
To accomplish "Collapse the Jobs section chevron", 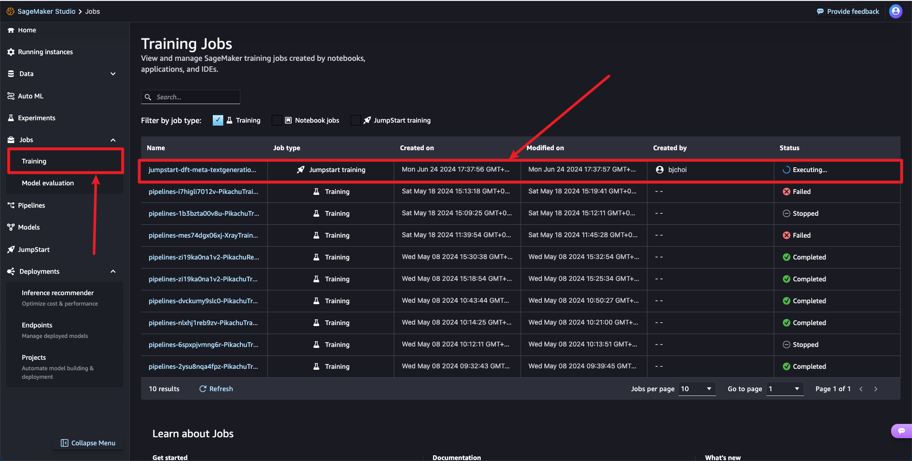I will pos(113,140).
